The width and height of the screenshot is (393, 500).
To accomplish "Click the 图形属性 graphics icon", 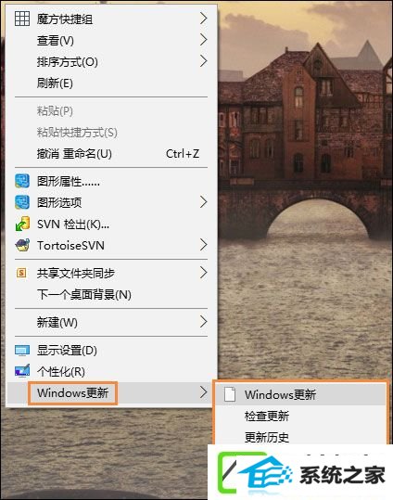I will (x=22, y=181).
